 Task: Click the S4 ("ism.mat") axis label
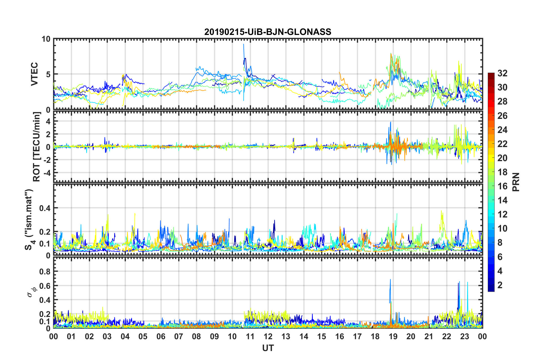(x=29, y=220)
